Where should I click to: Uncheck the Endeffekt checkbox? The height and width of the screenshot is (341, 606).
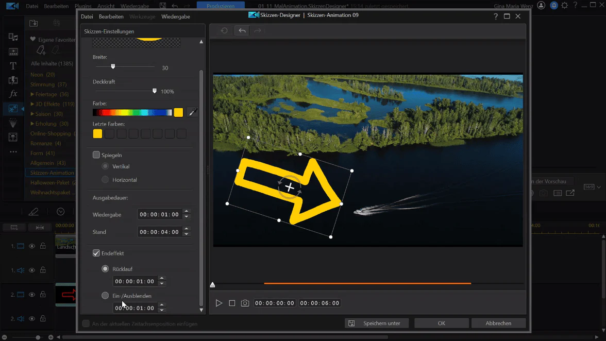pos(96,253)
